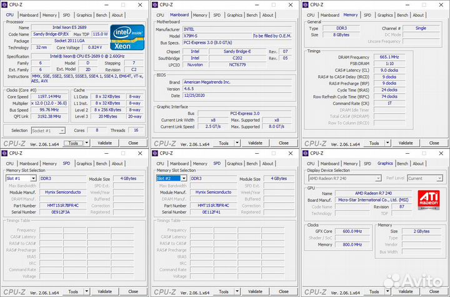Click Validate in the DRAM timings Memory window
The image size is (450, 297).
click(x=406, y=143)
